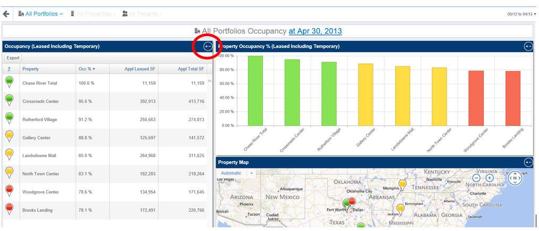539x231 pixels.
Task: Click yellow map pin near Jackson
Action: point(400,209)
